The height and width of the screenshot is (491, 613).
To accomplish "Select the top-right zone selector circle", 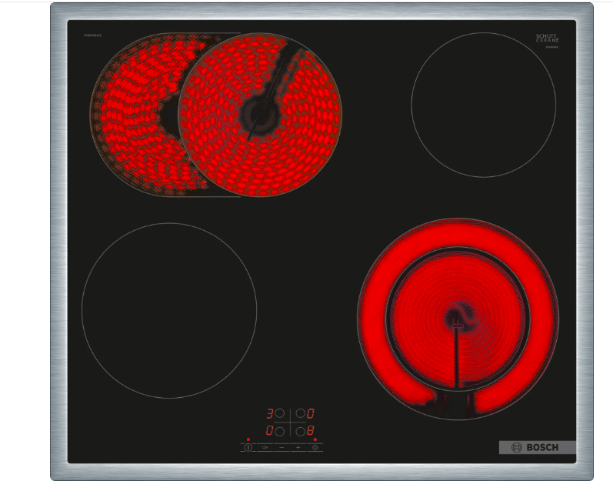I will 301,413.
